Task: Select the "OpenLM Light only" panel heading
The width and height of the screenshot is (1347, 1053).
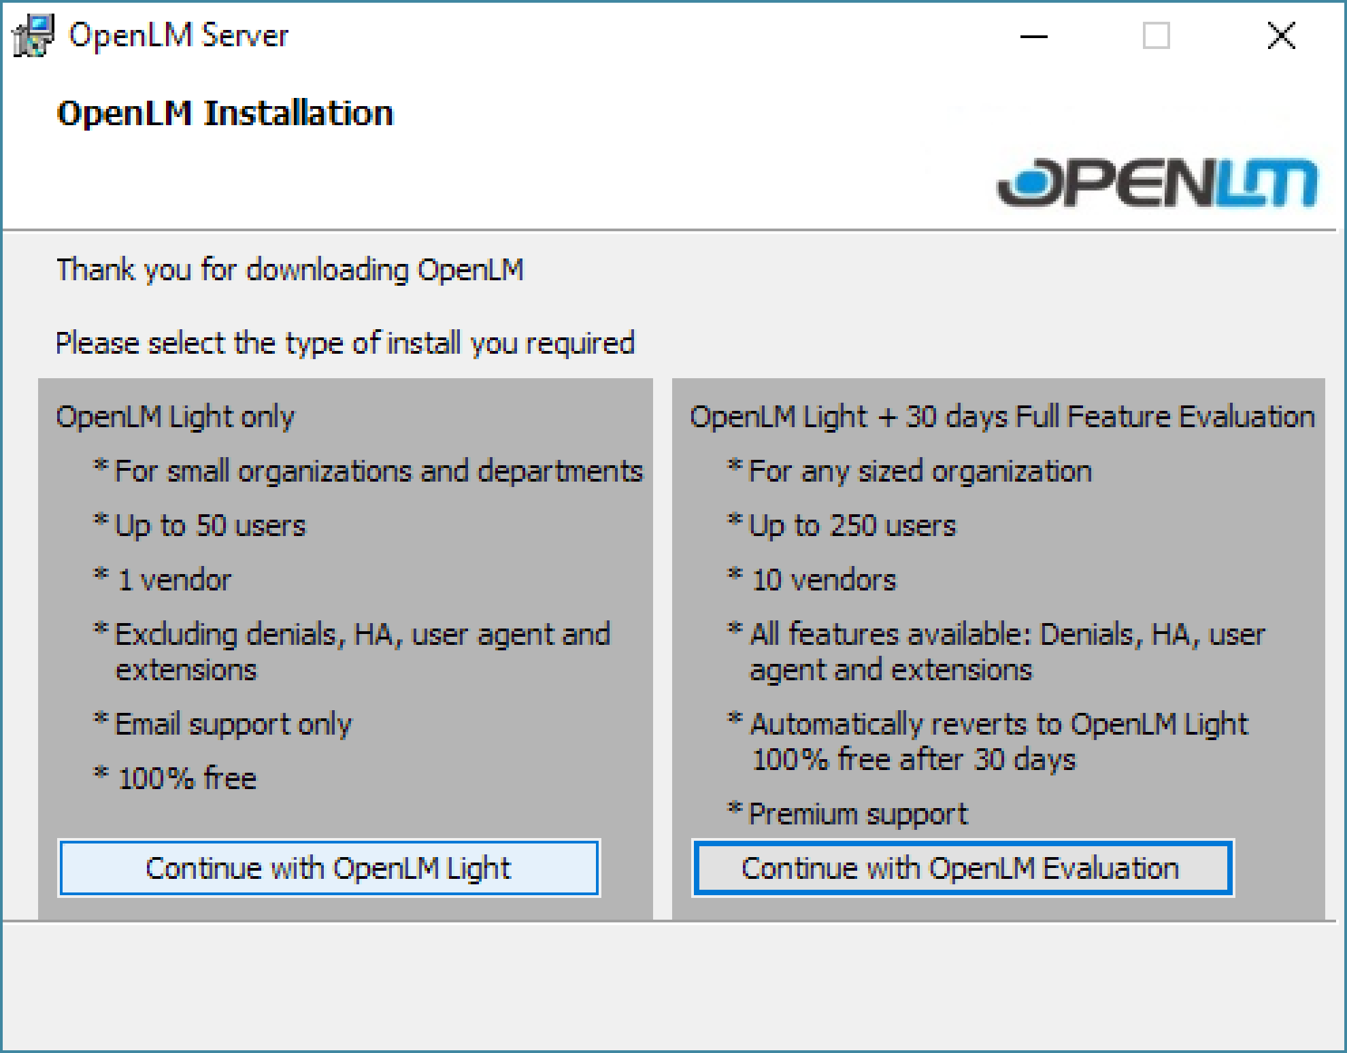Action: coord(175,417)
